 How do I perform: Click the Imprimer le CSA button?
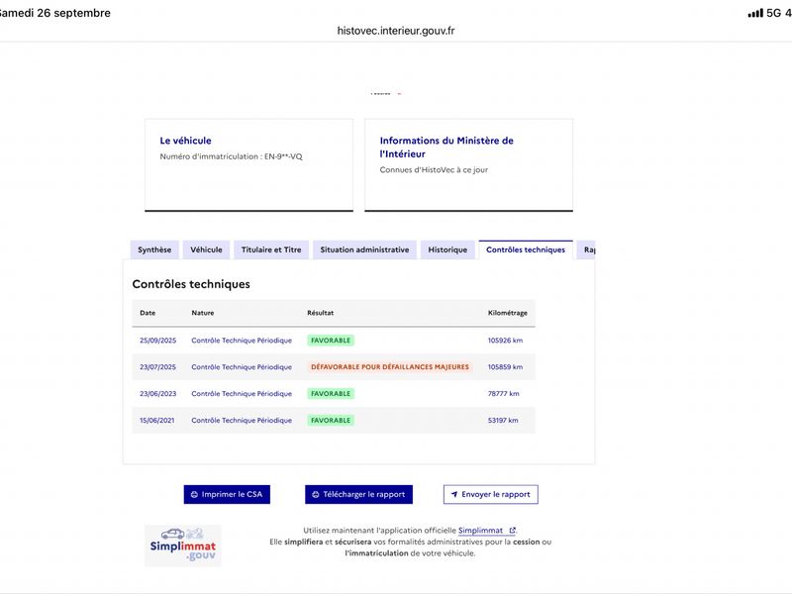point(227,494)
